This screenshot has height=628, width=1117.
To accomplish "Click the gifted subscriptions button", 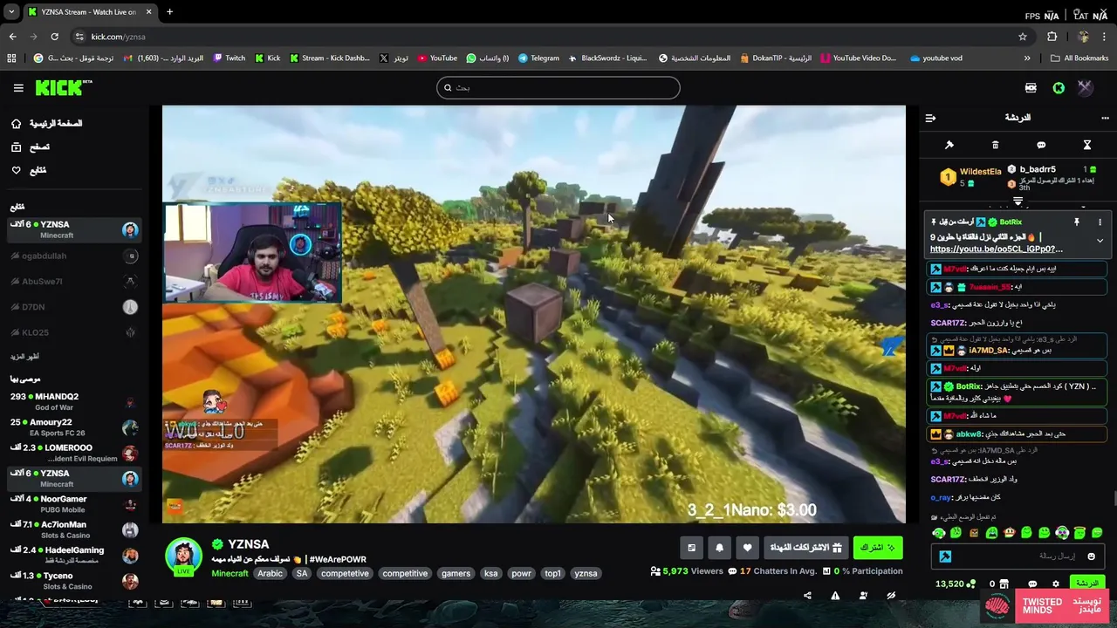I will point(806,548).
